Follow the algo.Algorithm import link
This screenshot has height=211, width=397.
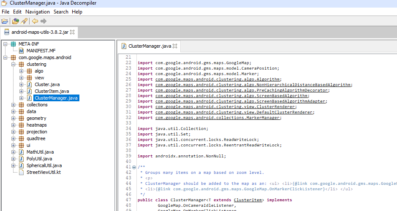(x=218, y=79)
